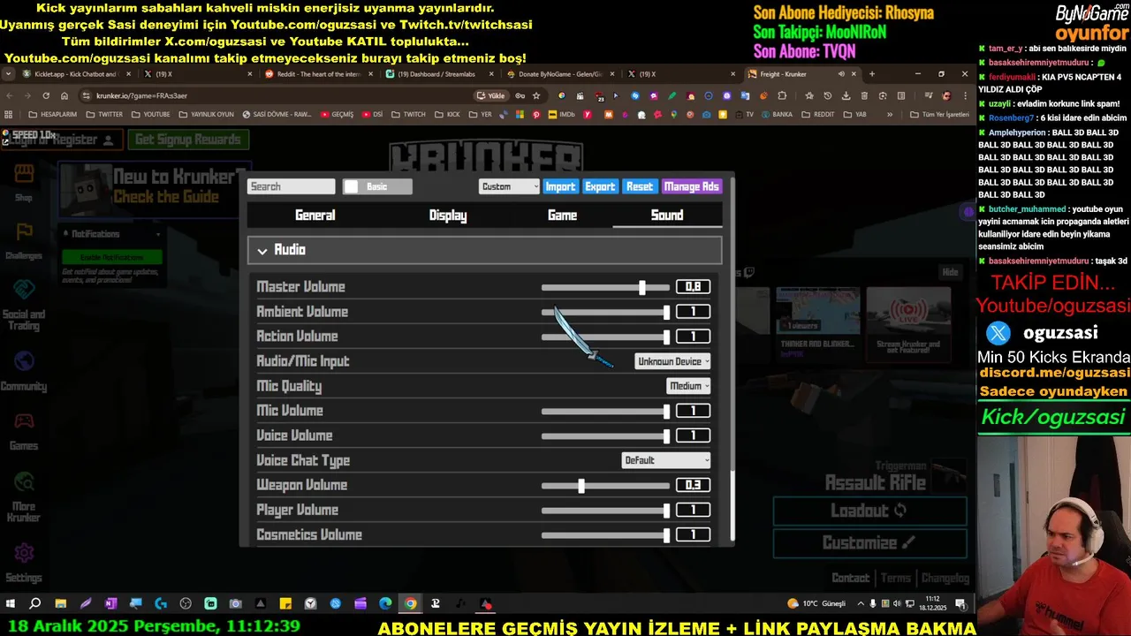This screenshot has width=1131, height=636.
Task: Click the Manage Ads button
Action: (692, 186)
